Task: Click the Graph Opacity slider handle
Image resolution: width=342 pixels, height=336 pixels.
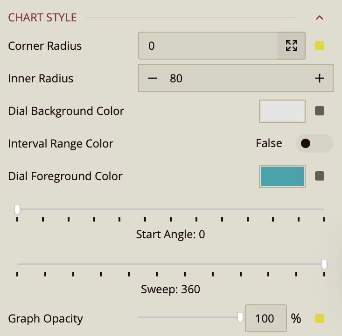Action: [240, 317]
